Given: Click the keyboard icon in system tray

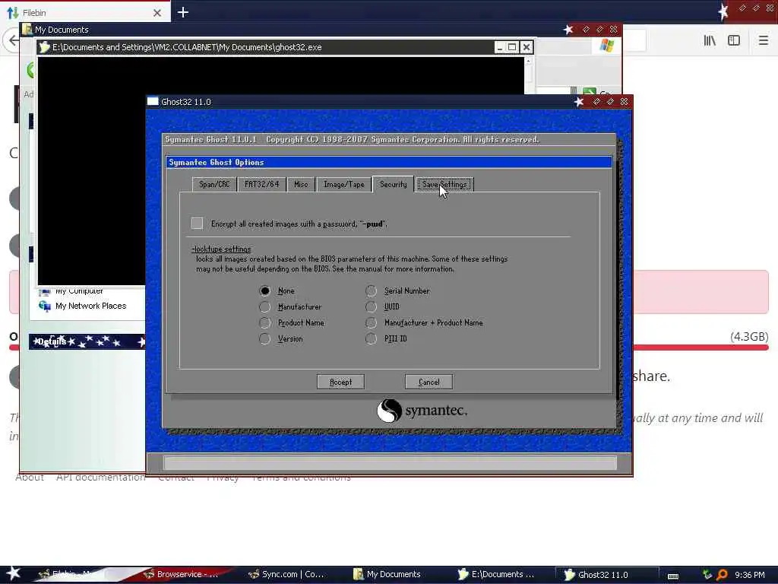Looking at the screenshot, I should click(673, 576).
